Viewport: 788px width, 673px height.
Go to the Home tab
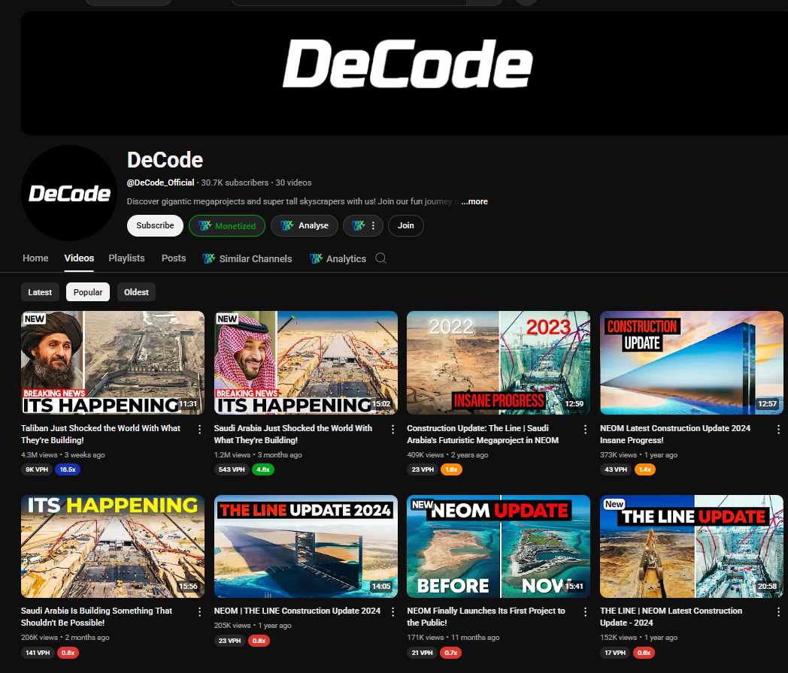(x=35, y=258)
